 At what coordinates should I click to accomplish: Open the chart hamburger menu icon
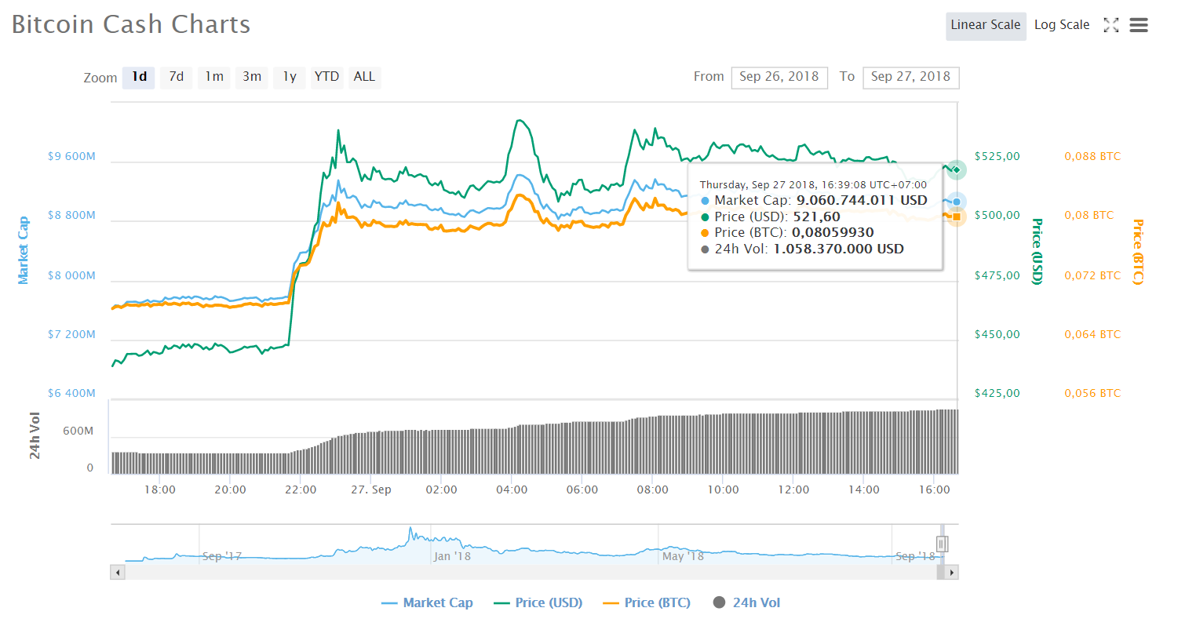click(x=1139, y=25)
